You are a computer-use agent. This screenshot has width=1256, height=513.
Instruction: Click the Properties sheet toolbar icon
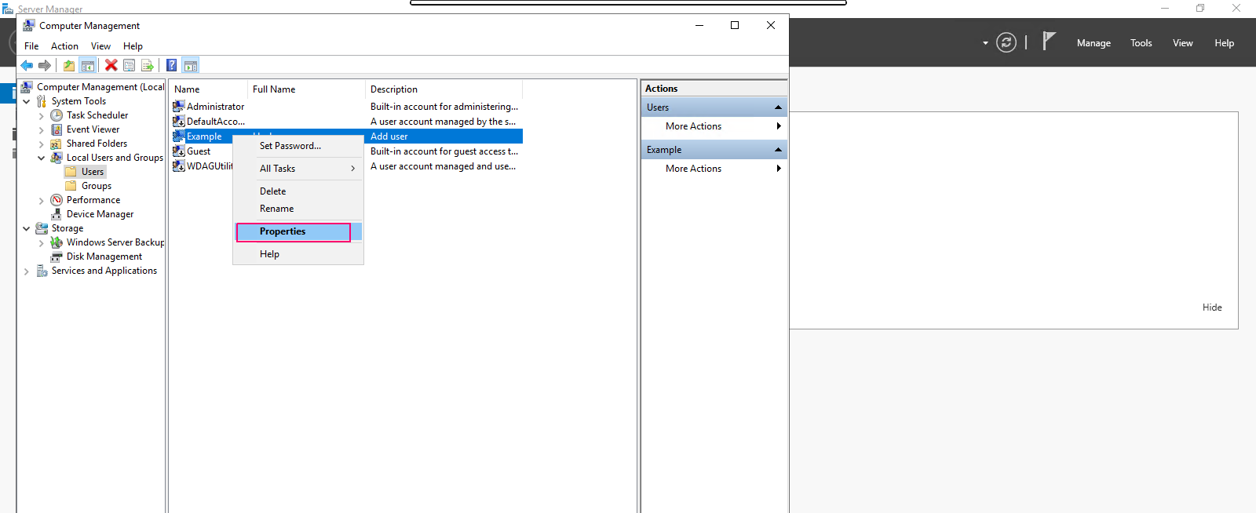tap(130, 65)
